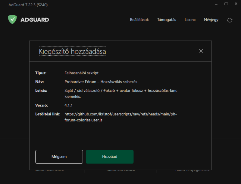Open the Beállítások menu

(x=139, y=20)
